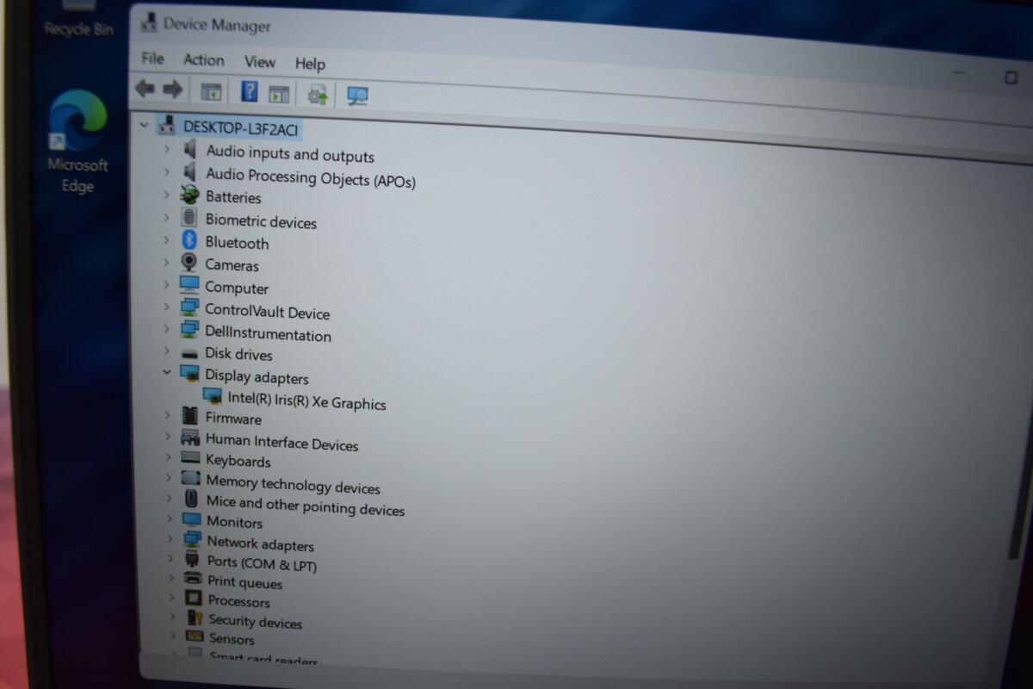The width and height of the screenshot is (1033, 689).
Task: Select the Disk drives label
Action: (x=238, y=354)
